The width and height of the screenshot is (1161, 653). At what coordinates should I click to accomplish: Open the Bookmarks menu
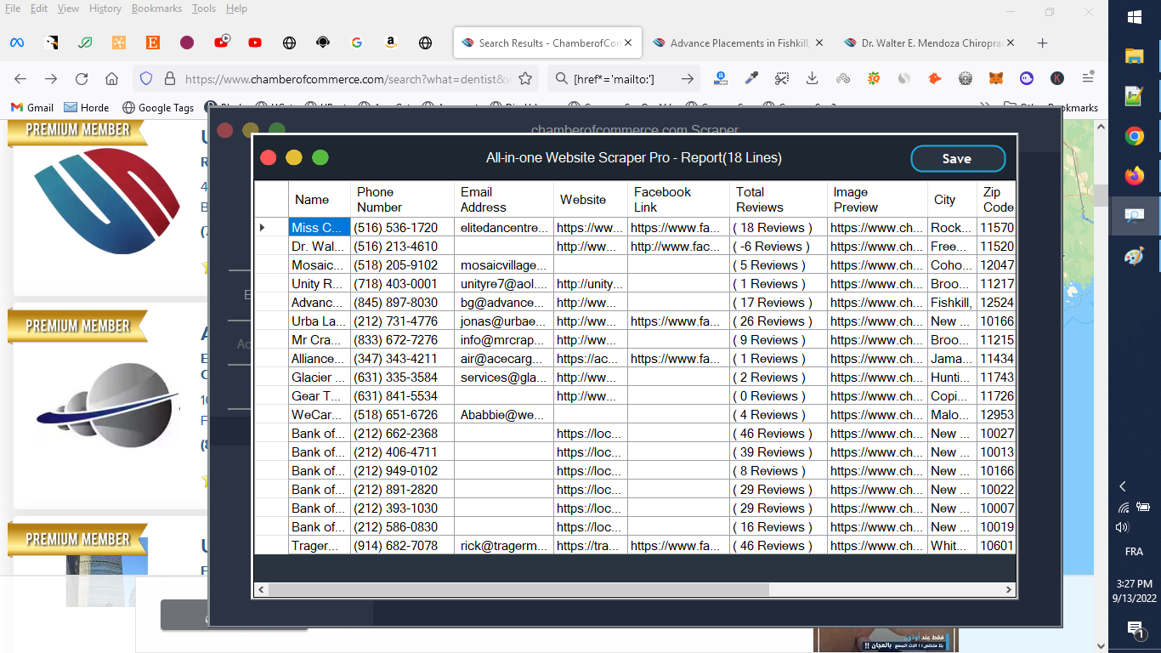tap(157, 9)
